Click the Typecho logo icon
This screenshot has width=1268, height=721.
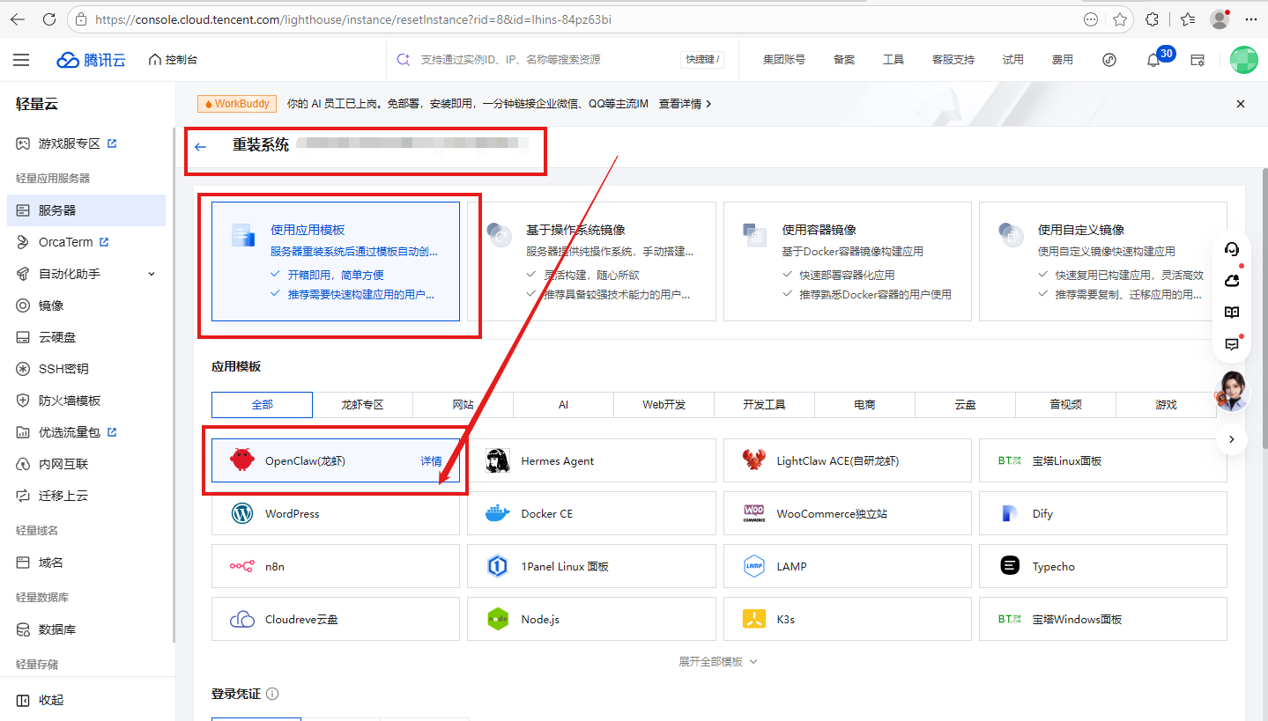pyautogui.click(x=1010, y=566)
